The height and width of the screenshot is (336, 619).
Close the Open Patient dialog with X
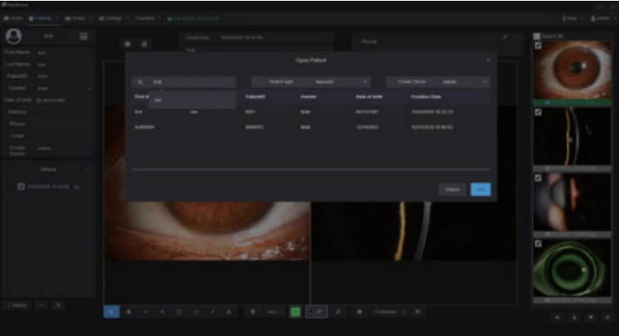489,60
